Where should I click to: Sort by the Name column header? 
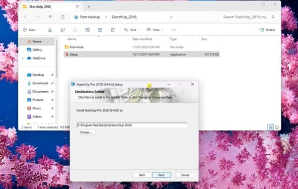(72, 39)
